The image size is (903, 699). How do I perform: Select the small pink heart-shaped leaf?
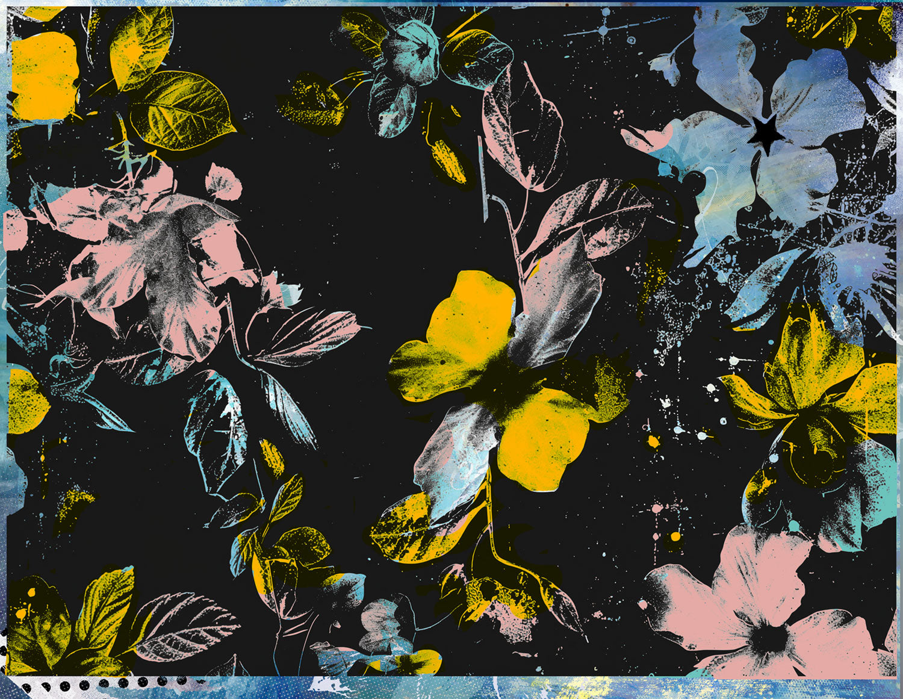(x=223, y=182)
